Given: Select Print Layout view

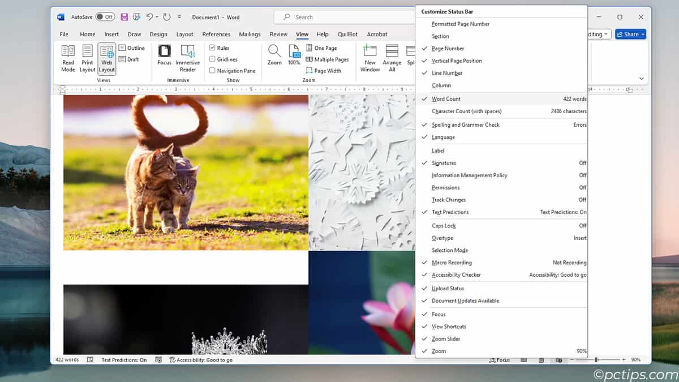Looking at the screenshot, I should (x=87, y=58).
